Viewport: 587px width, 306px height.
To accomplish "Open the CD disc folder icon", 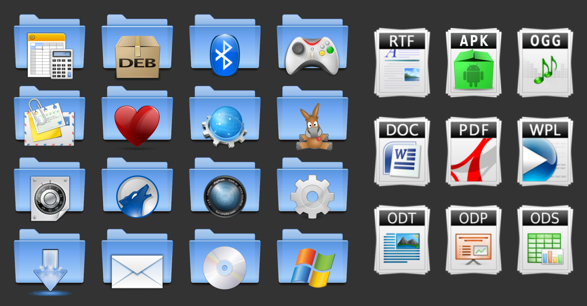I will pyautogui.click(x=225, y=259).
